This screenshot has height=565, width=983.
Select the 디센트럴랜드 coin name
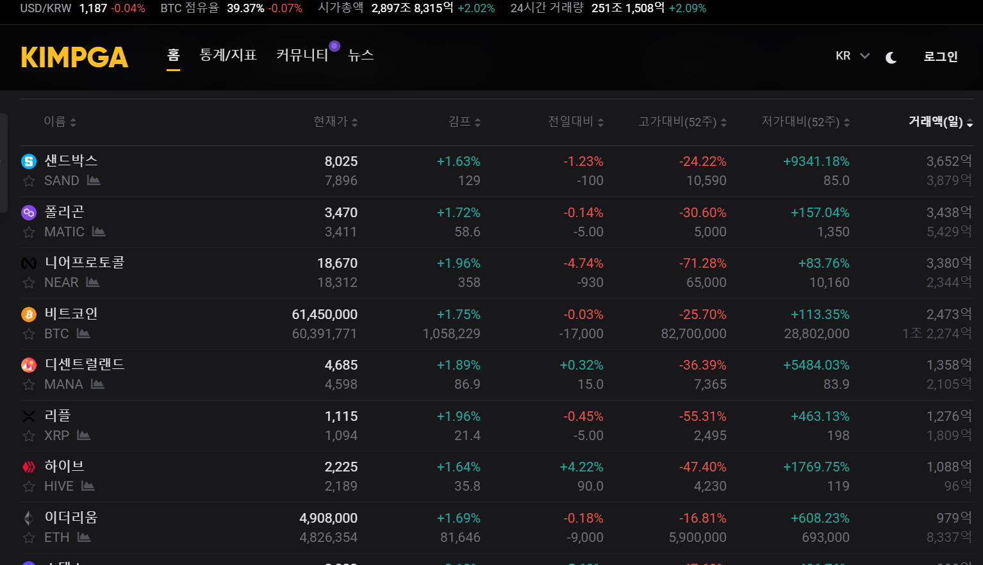tap(85, 364)
